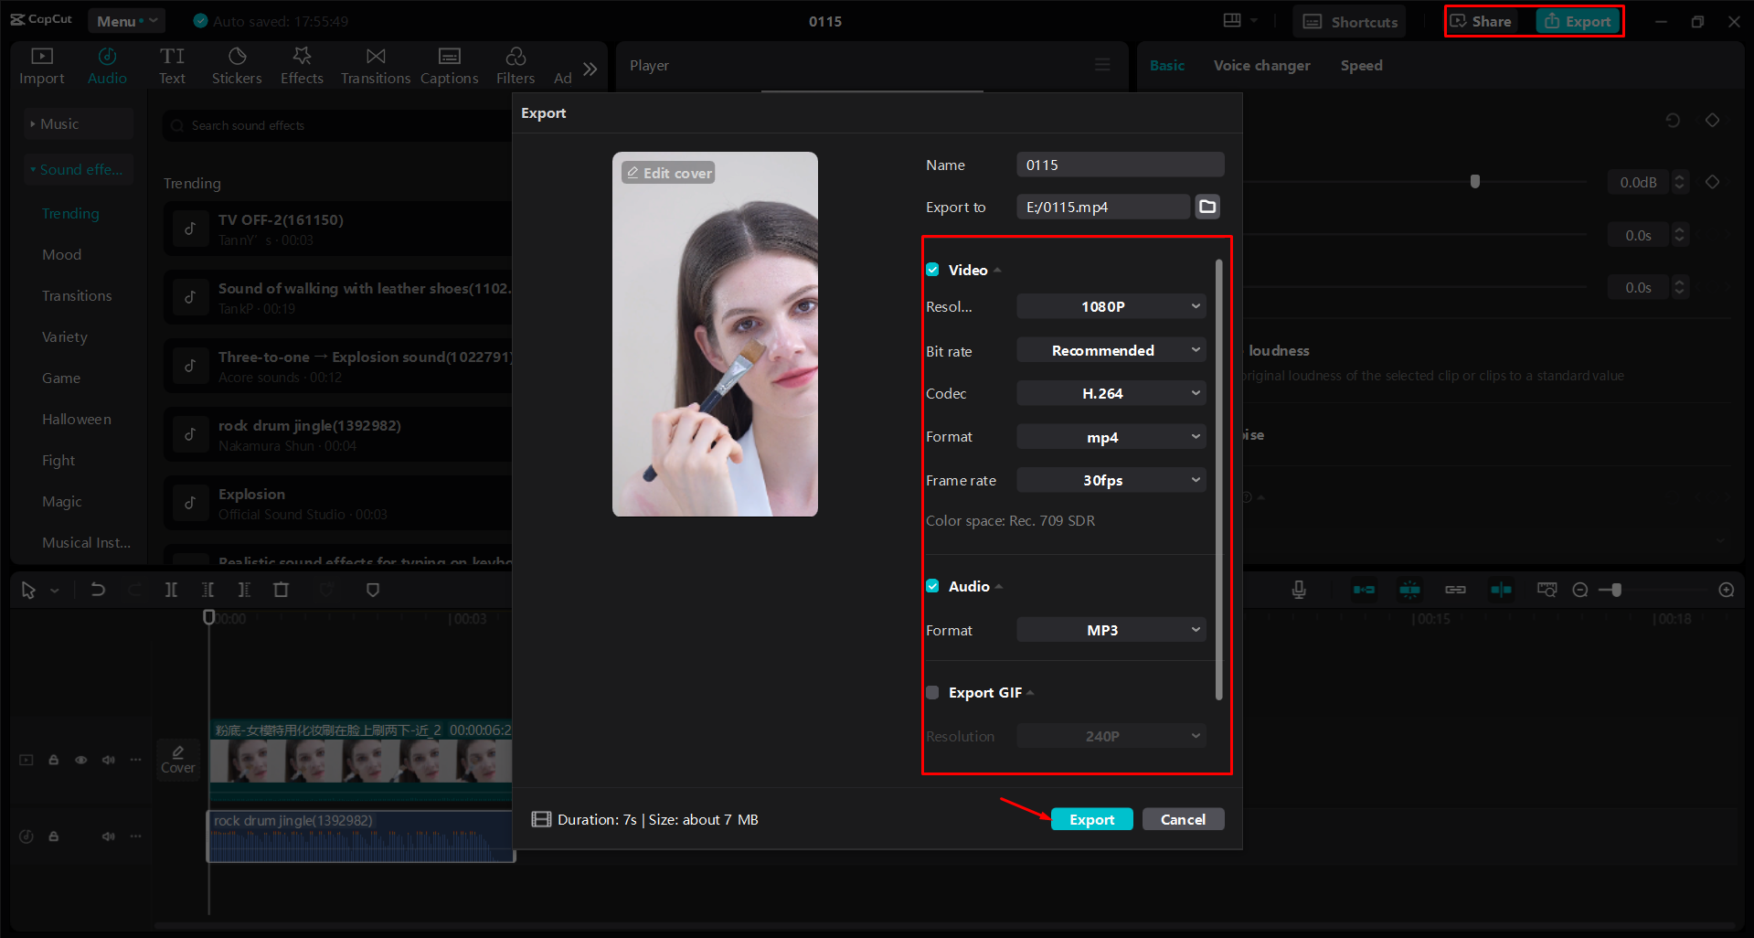Zoom in on the timeline with the plus magnifier

[1727, 590]
